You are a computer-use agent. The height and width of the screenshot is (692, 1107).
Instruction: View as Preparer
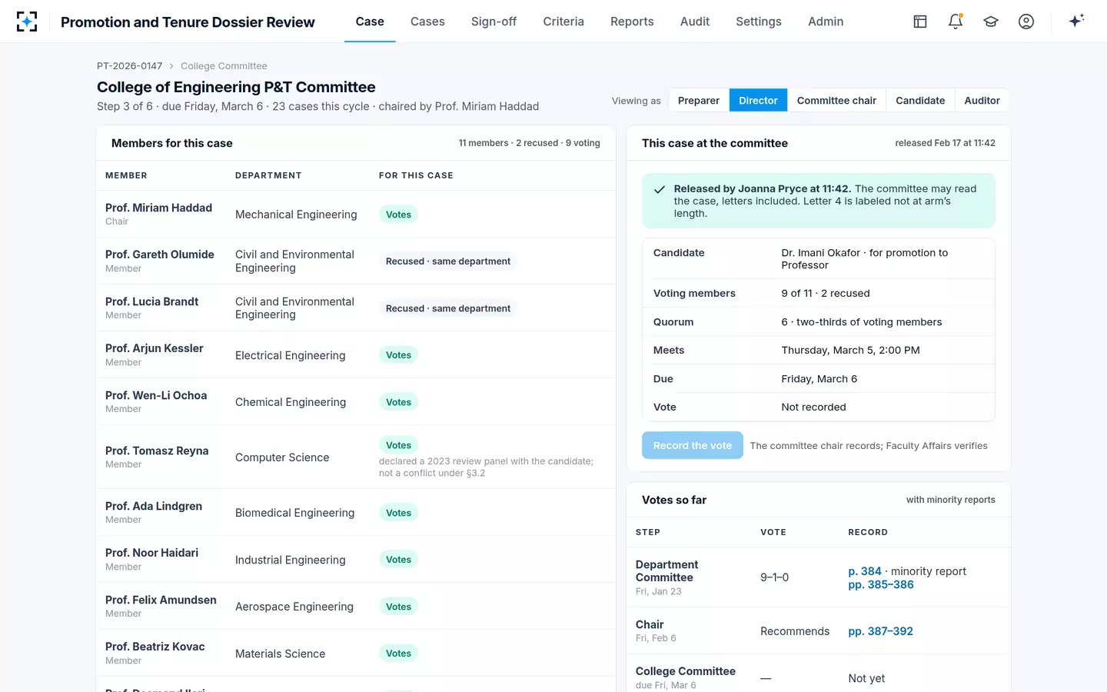click(x=699, y=101)
